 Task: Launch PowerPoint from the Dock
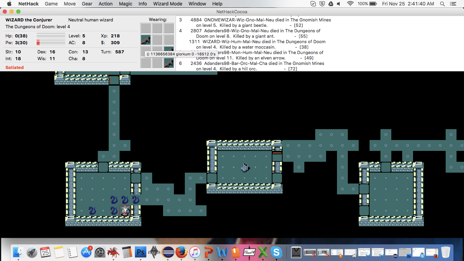(x=209, y=252)
